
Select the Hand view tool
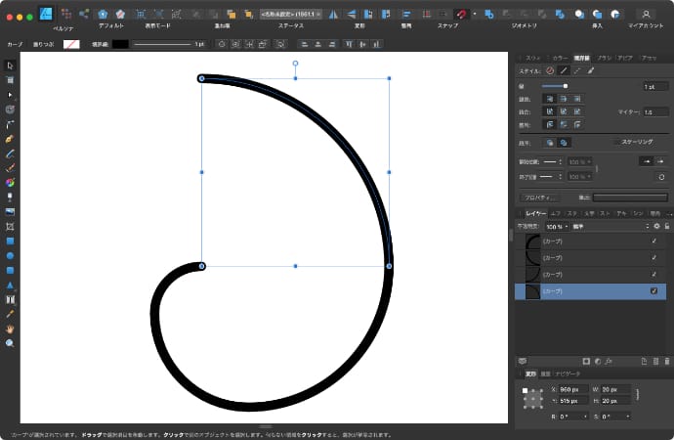pos(10,329)
